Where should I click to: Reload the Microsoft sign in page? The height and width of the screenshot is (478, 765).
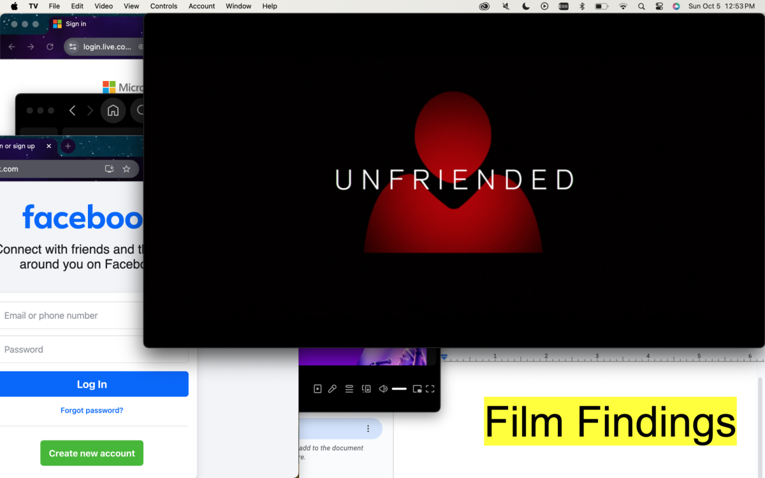[50, 47]
